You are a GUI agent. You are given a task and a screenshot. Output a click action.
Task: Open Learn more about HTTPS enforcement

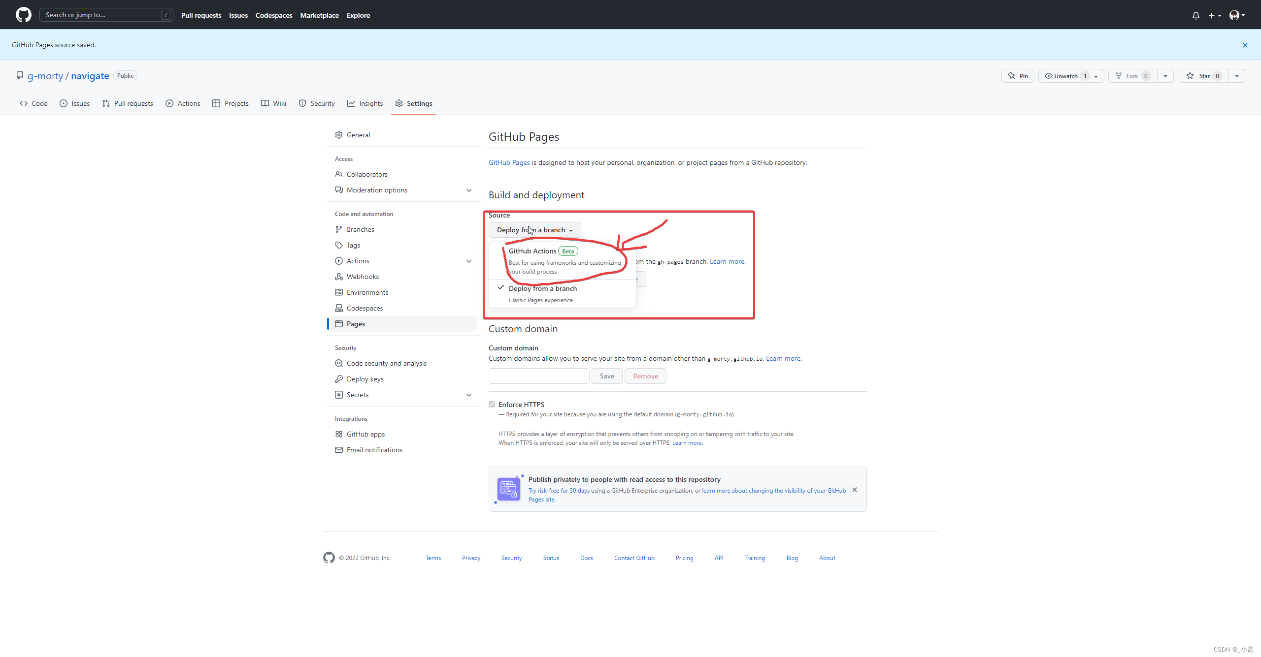(687, 443)
